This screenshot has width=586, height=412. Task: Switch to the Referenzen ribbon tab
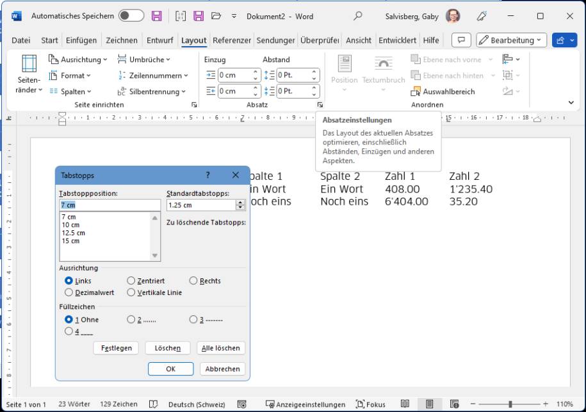tap(231, 40)
